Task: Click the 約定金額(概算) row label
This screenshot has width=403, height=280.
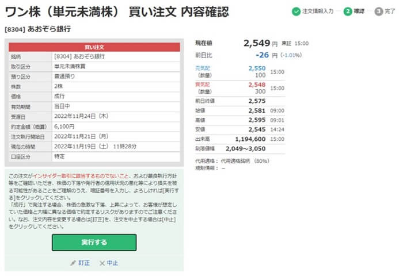Action: pos(29,127)
